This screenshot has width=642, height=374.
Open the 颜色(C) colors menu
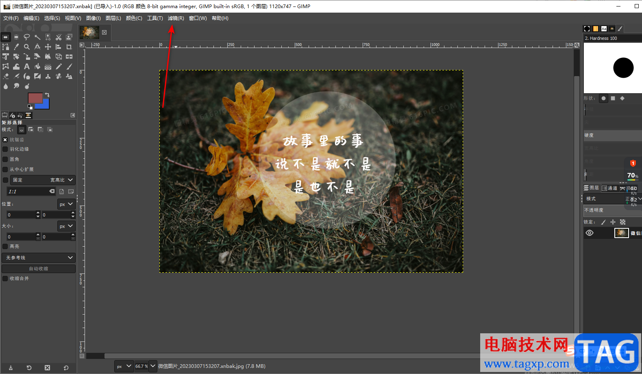(134, 18)
